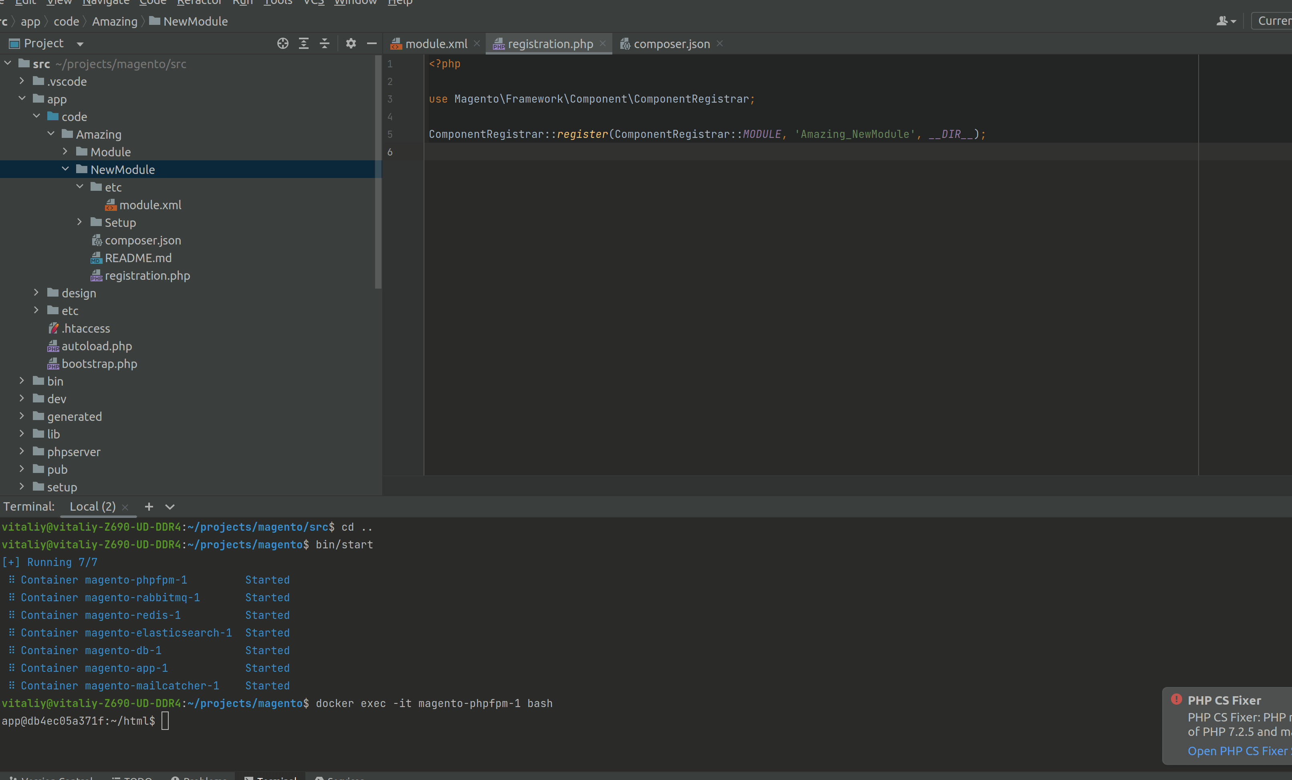Switch to the composer.json tab

671,44
